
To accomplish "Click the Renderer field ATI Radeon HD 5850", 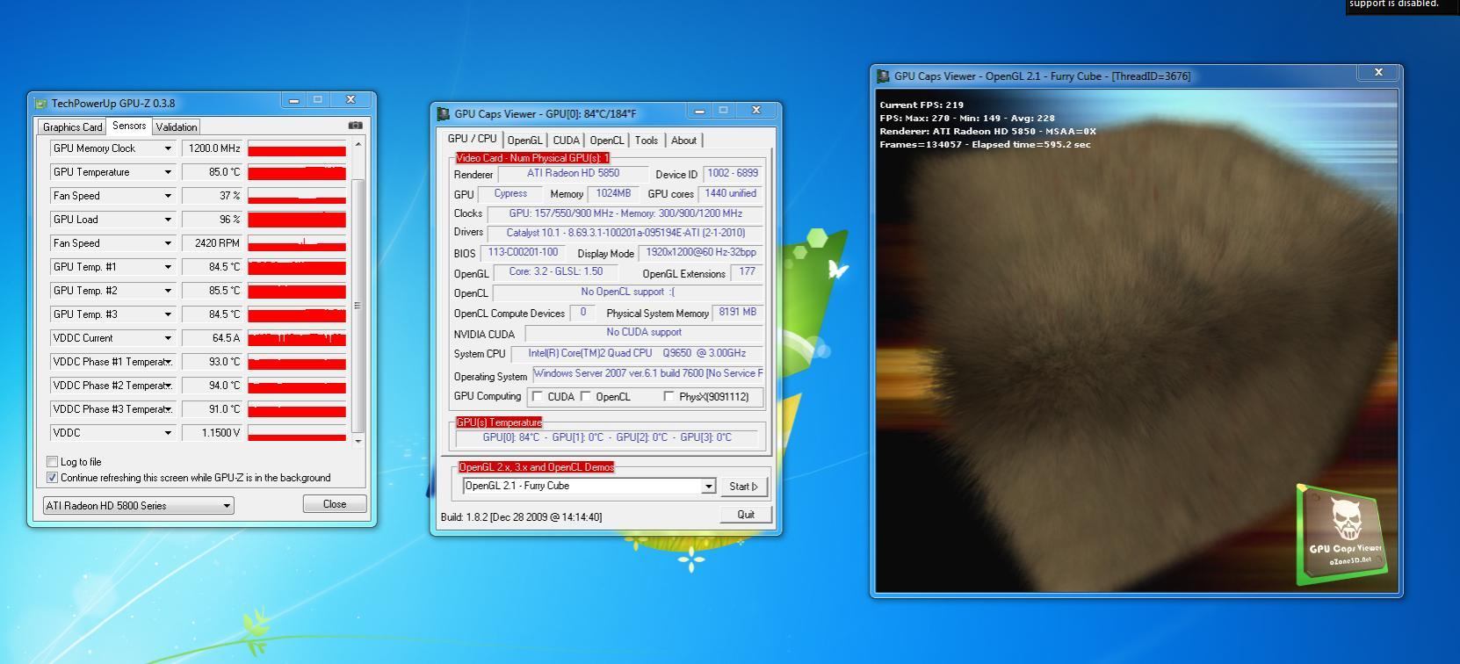I will coord(573,174).
